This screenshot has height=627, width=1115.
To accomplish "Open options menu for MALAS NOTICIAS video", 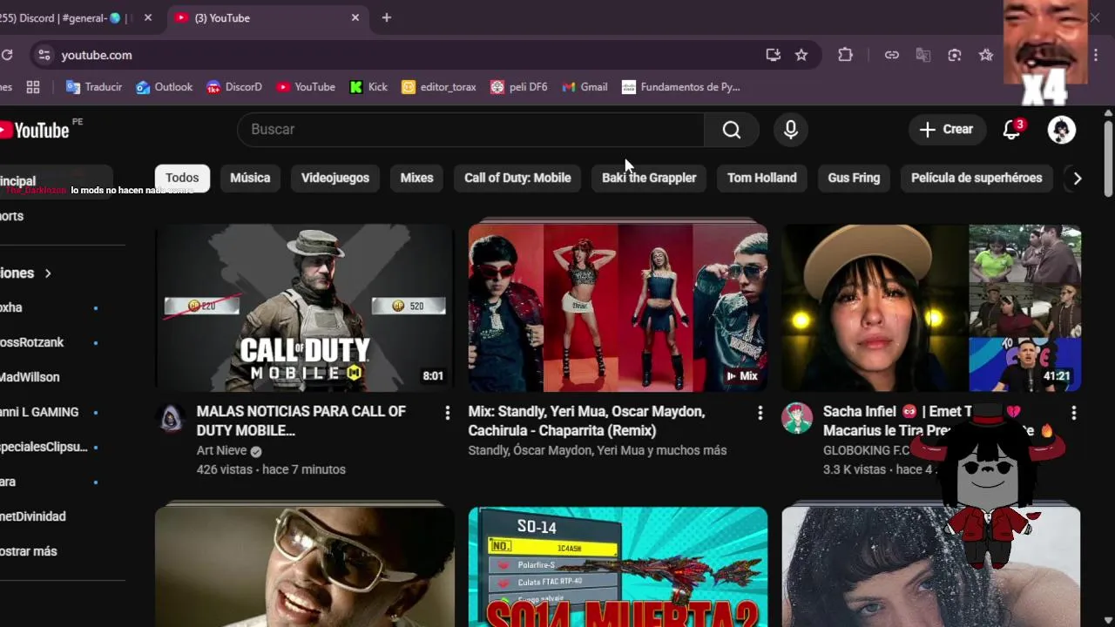I will click(447, 412).
